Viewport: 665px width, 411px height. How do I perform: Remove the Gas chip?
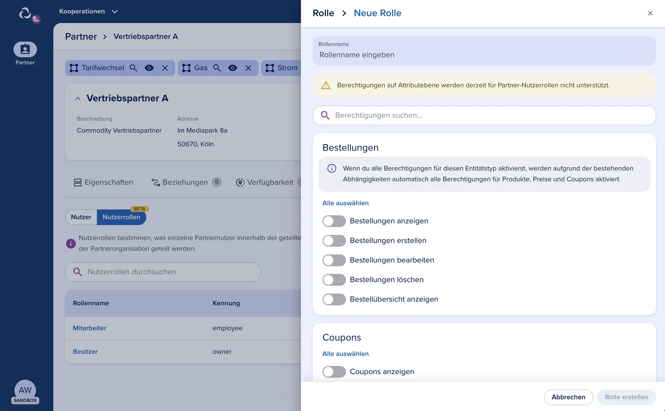pyautogui.click(x=249, y=68)
